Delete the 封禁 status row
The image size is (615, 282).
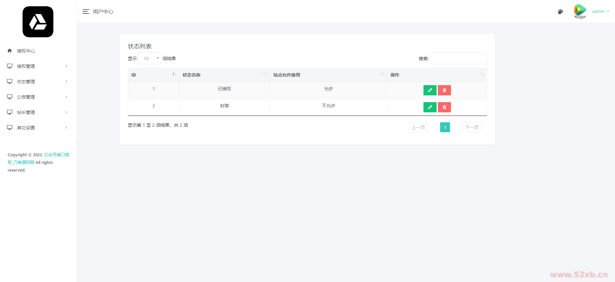tap(444, 107)
